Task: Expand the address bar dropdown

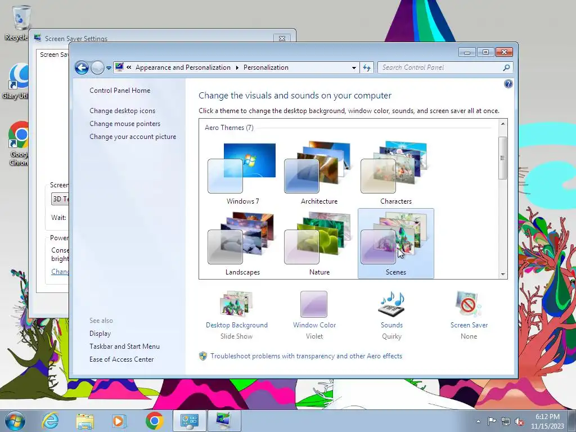Action: coord(354,67)
